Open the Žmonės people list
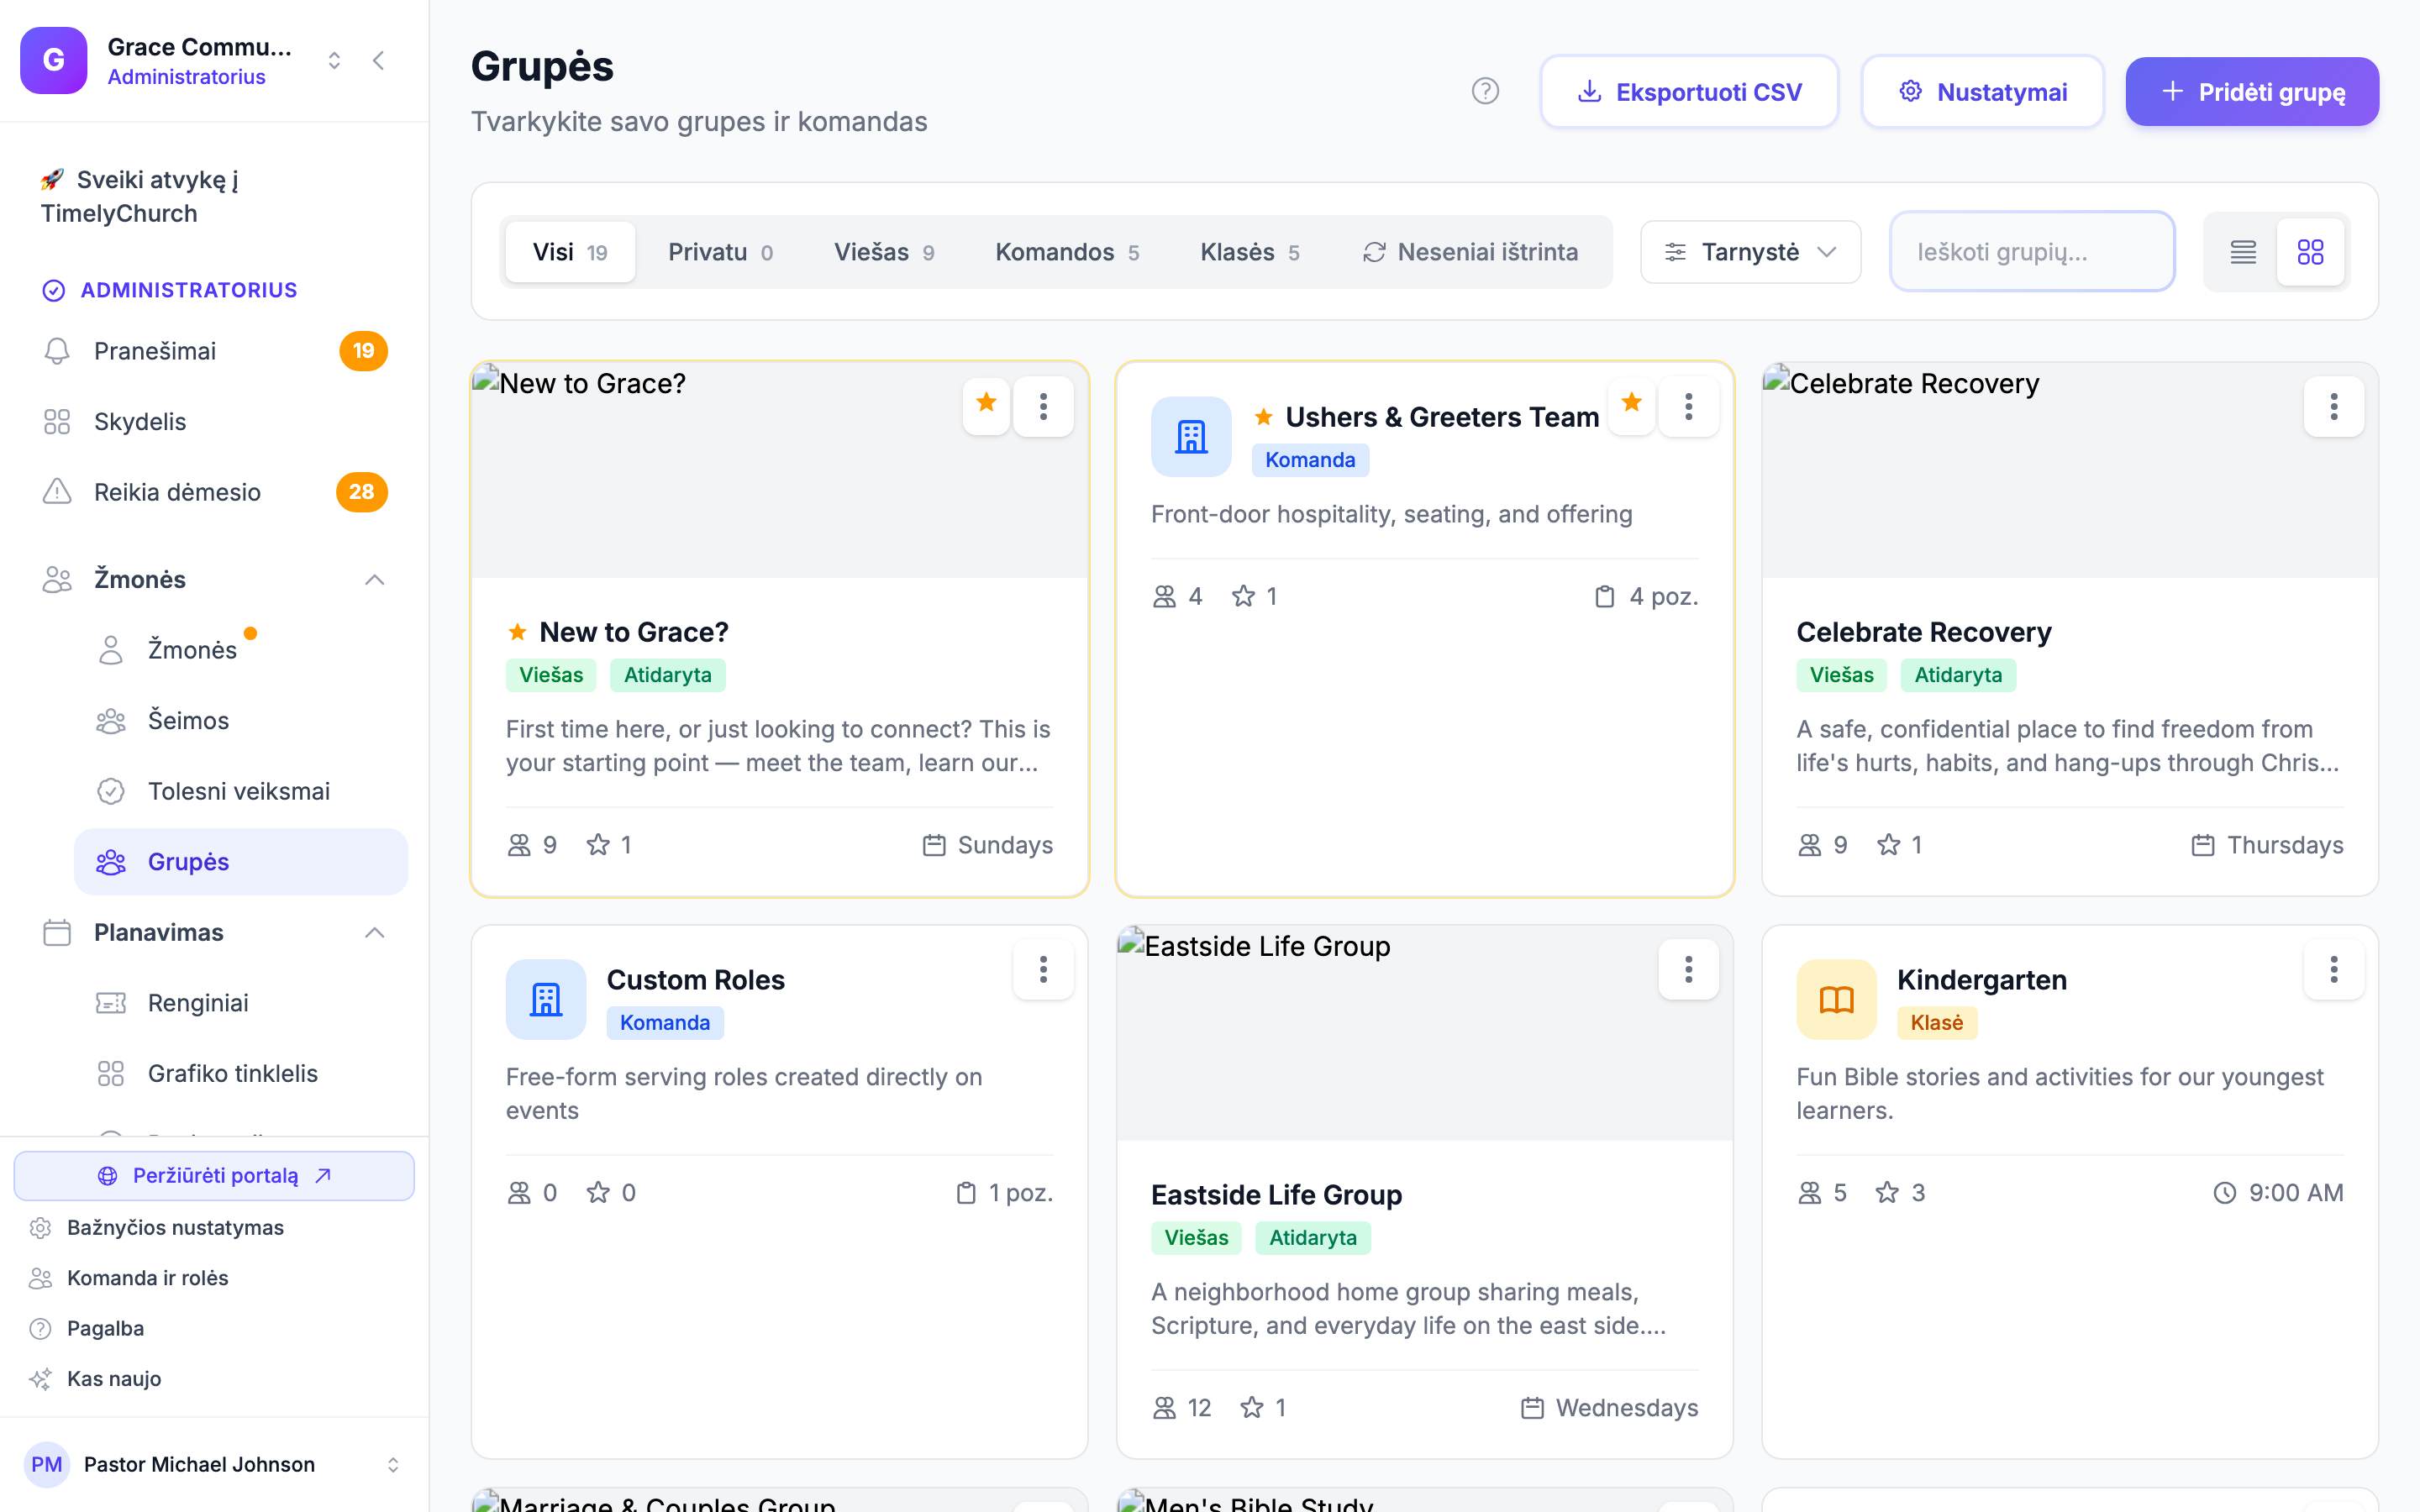 point(240,650)
